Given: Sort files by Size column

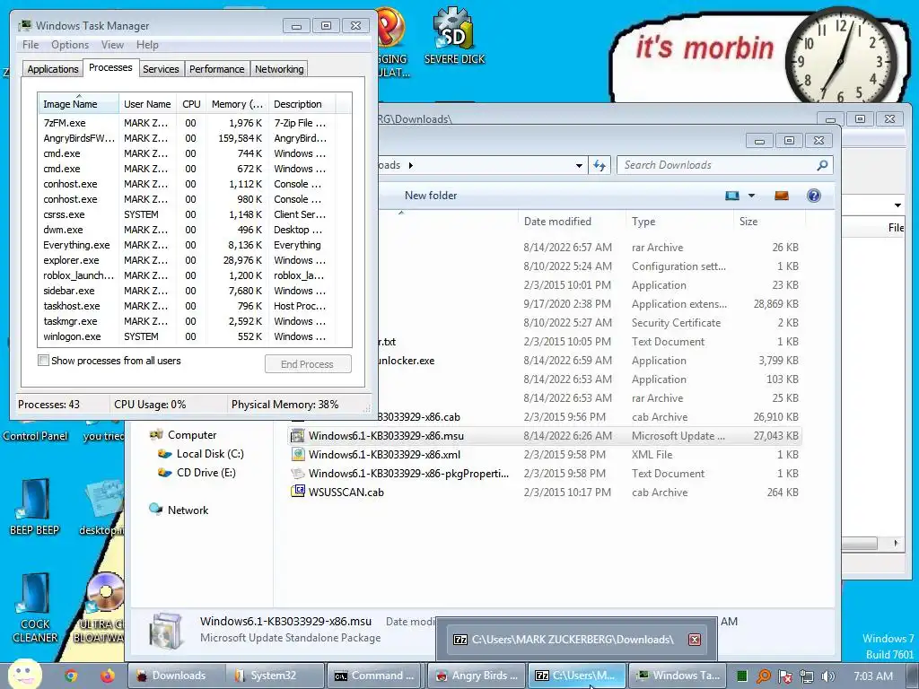Looking at the screenshot, I should tap(769, 222).
